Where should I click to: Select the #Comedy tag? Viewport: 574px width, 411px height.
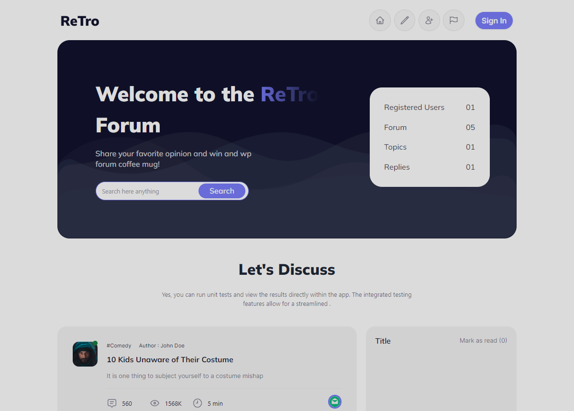(119, 346)
